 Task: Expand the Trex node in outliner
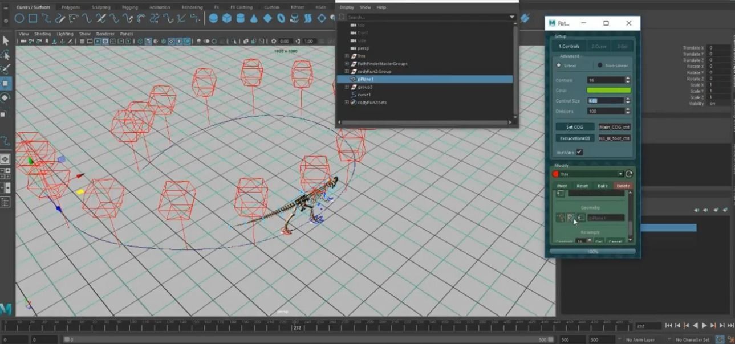347,56
